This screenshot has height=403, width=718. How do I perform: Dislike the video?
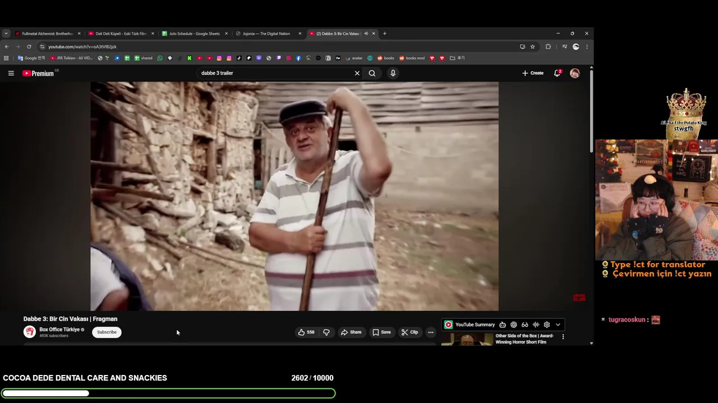tap(326, 332)
